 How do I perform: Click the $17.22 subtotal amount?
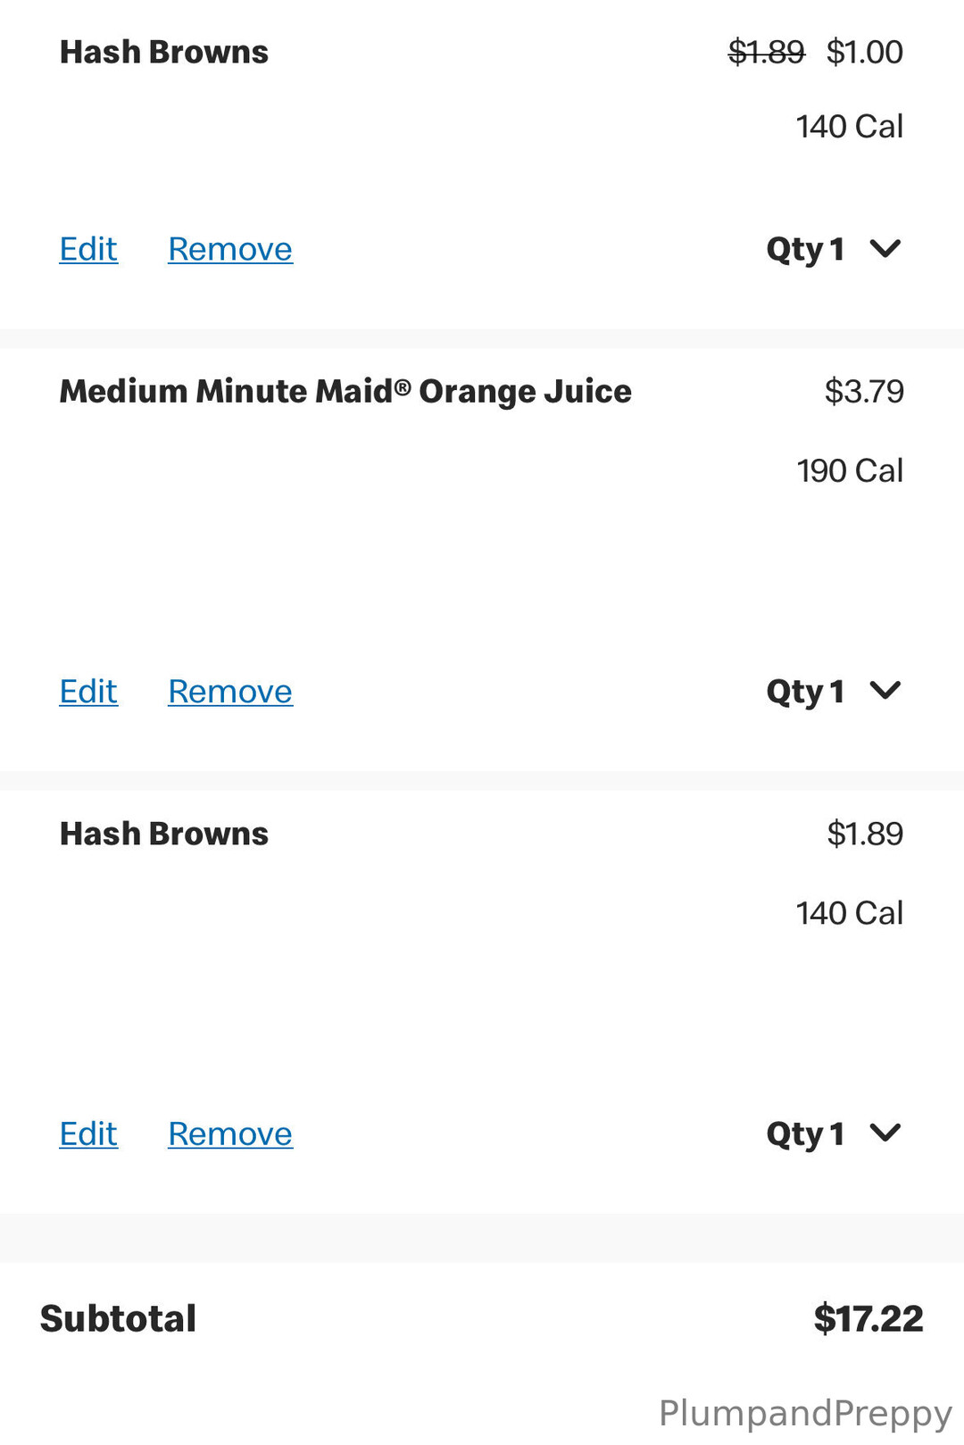click(x=868, y=1318)
